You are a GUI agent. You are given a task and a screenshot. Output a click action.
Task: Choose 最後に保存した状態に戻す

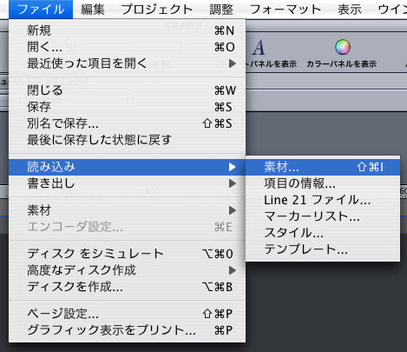128,140
